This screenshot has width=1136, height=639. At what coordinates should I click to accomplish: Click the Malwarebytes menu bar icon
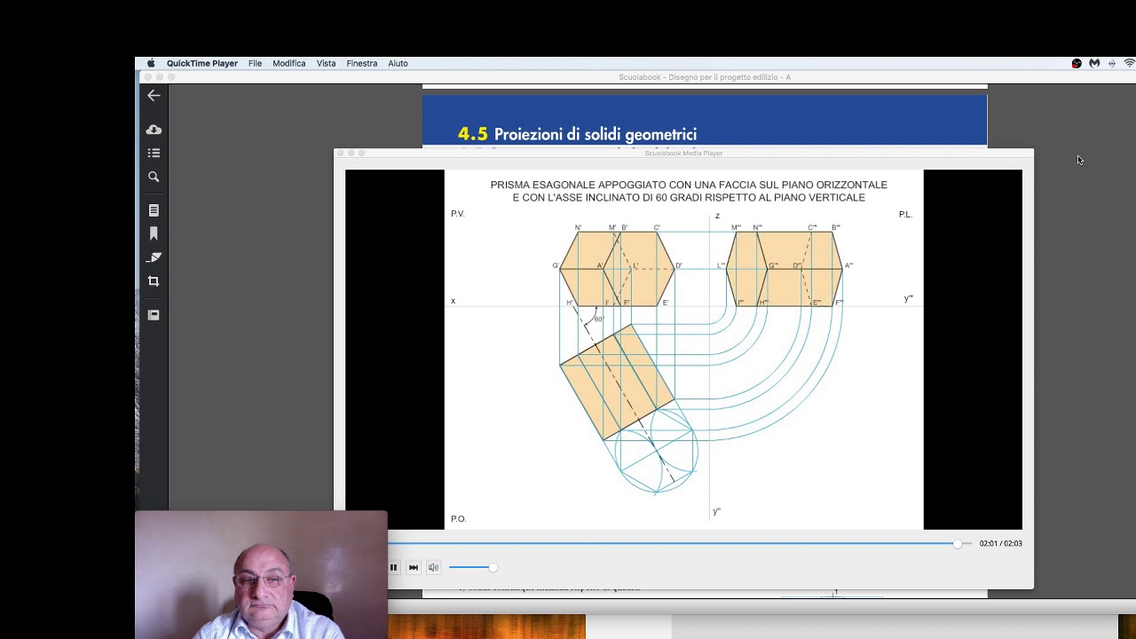click(x=1094, y=63)
